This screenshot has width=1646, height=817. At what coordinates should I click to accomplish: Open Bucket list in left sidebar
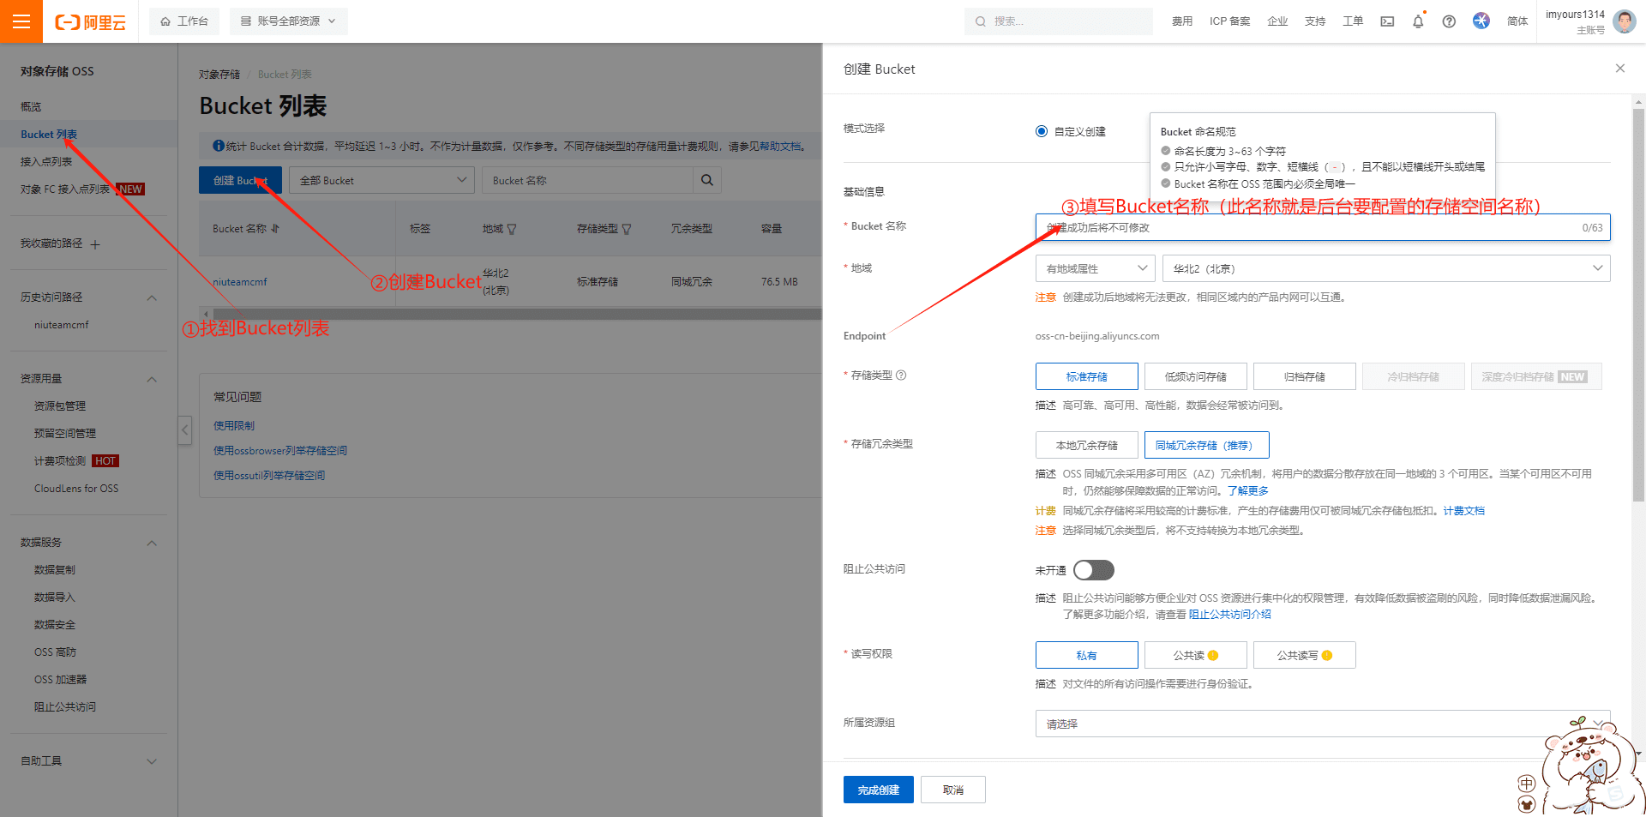click(49, 135)
